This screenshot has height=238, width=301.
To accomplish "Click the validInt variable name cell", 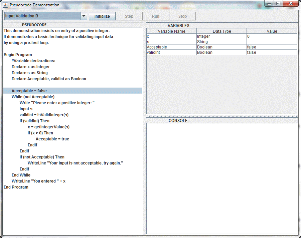I will click(171, 52).
